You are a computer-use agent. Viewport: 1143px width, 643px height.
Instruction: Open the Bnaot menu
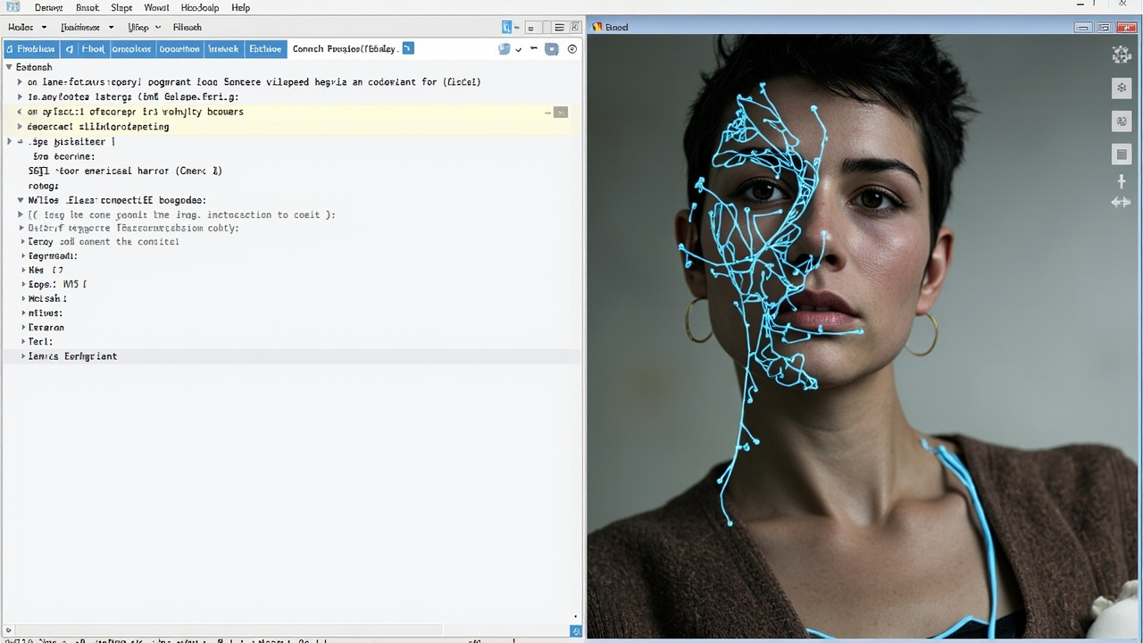[88, 7]
